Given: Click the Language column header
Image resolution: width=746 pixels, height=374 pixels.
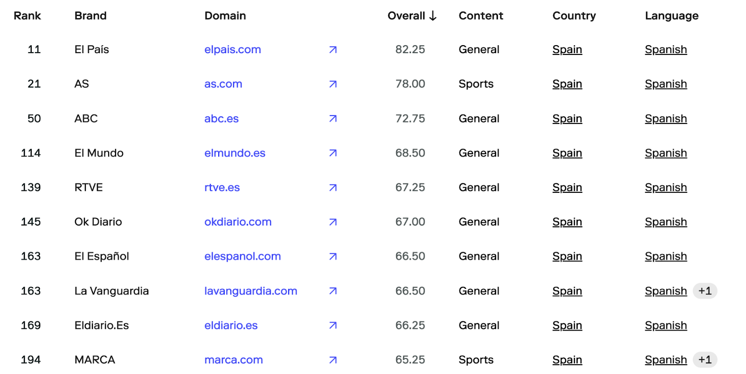Looking at the screenshot, I should click(x=671, y=16).
